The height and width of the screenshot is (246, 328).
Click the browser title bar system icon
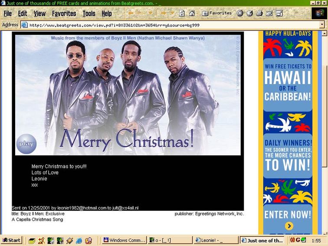point(3,3)
